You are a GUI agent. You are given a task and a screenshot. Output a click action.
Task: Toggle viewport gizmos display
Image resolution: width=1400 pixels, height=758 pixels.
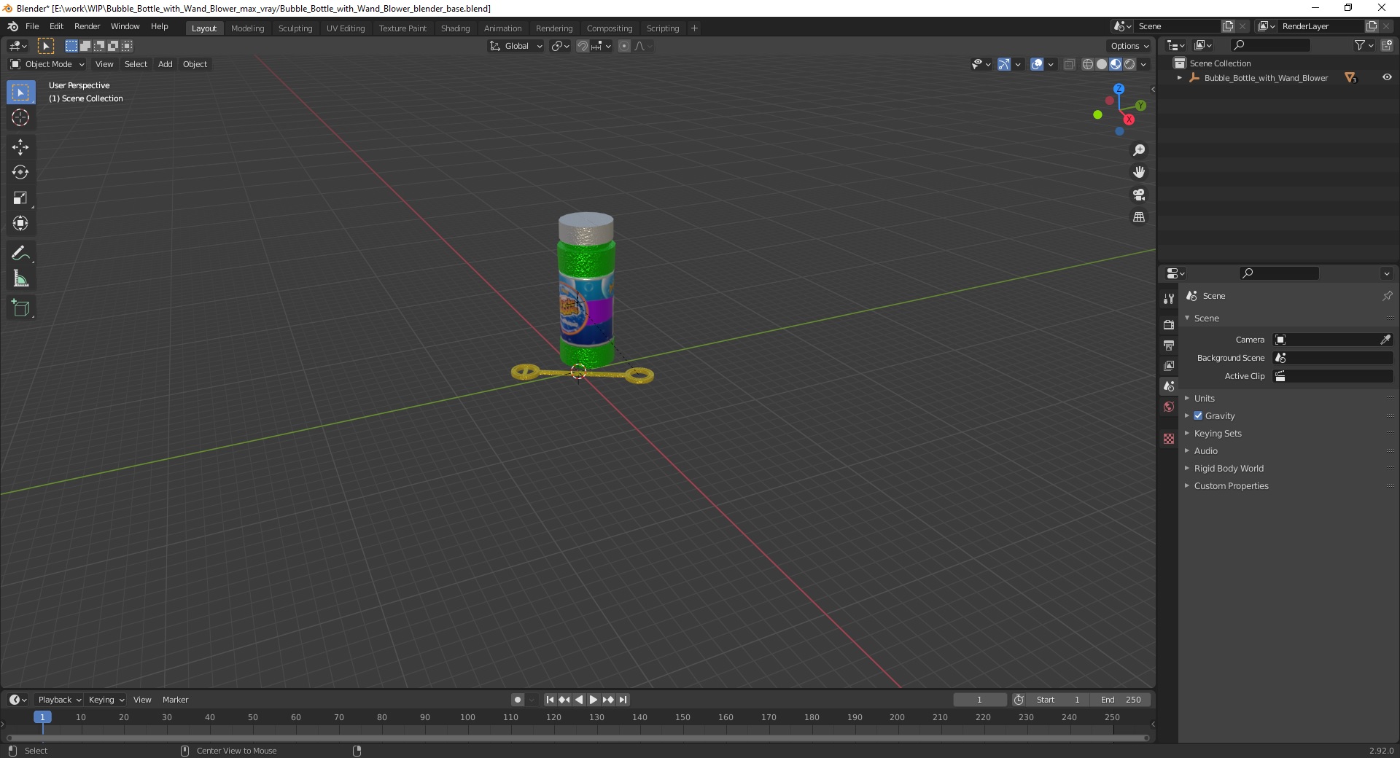tap(1004, 64)
